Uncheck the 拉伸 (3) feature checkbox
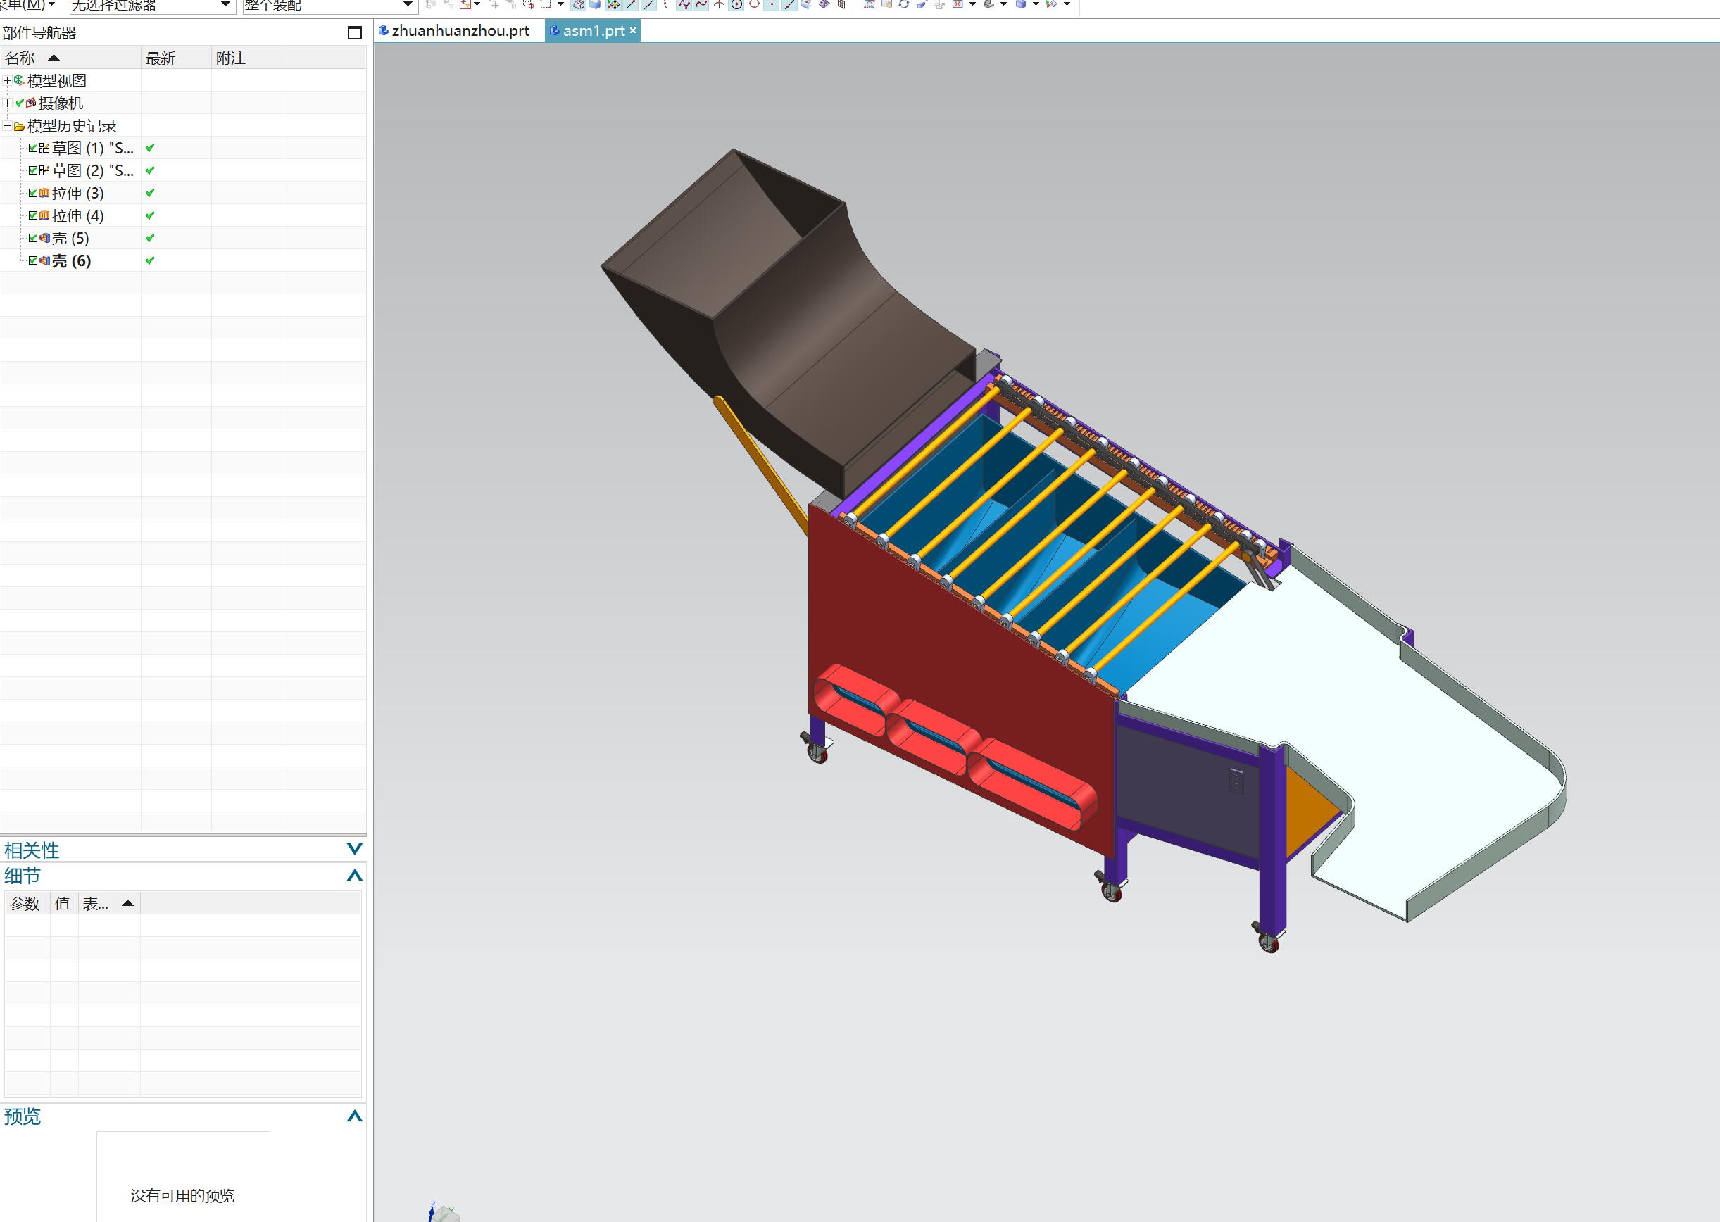The image size is (1720, 1222). [33, 194]
